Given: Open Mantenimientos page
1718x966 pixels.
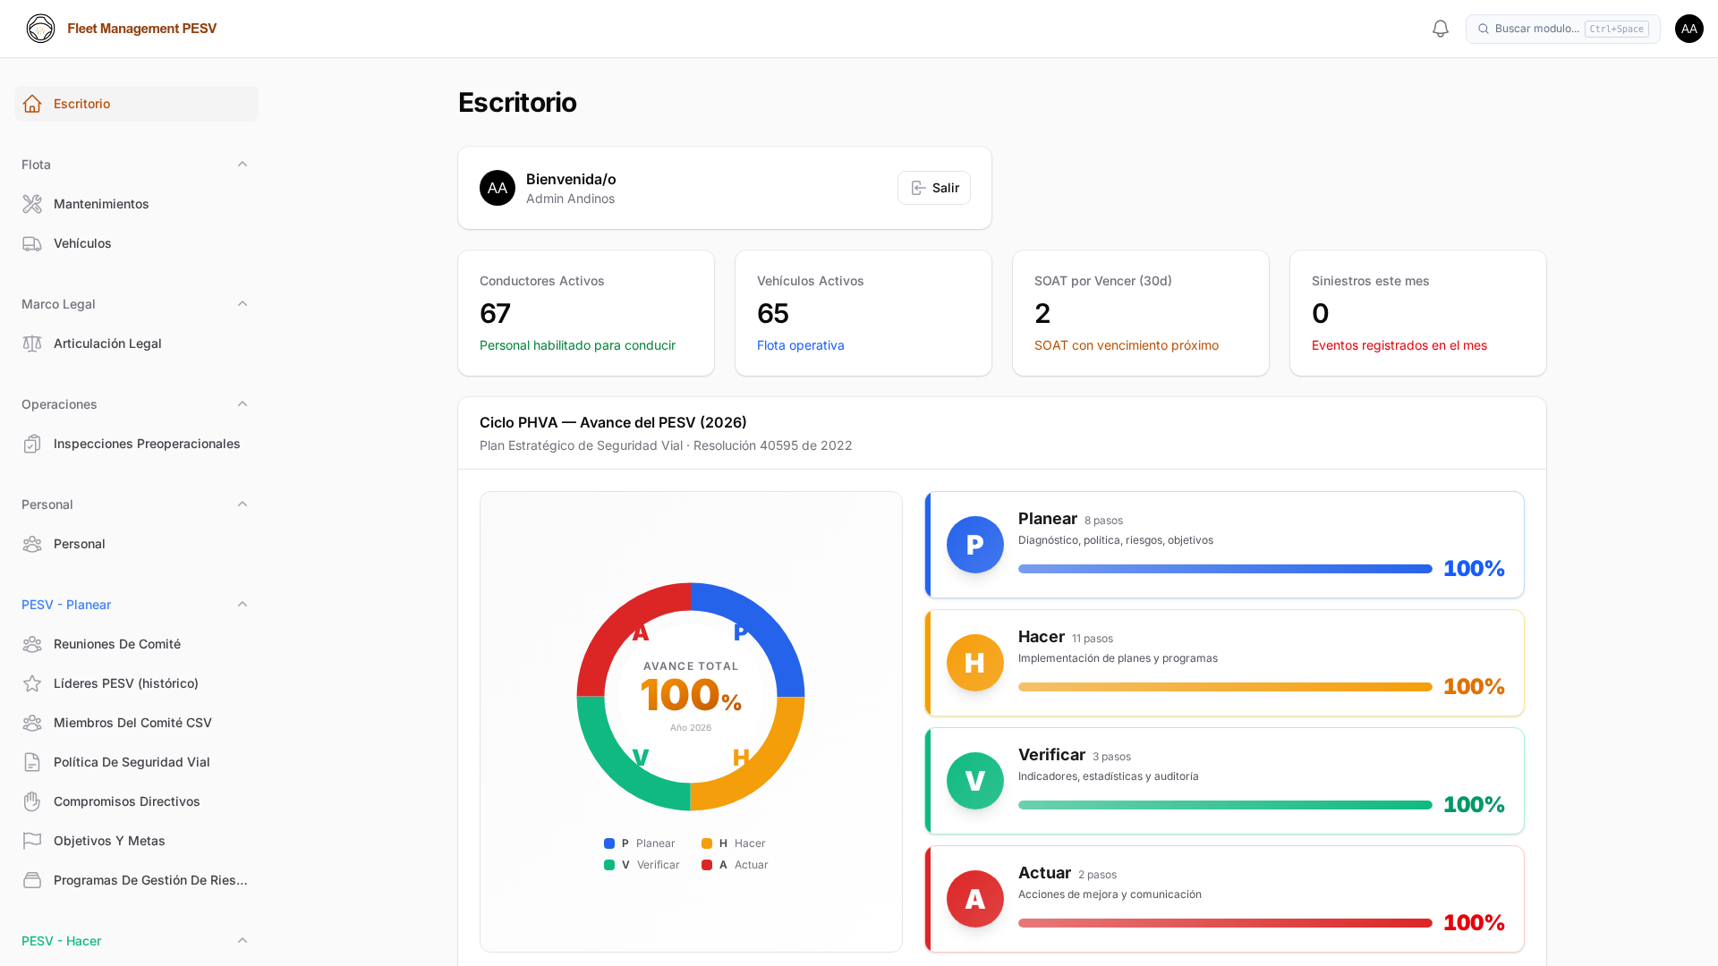Looking at the screenshot, I should [136, 204].
